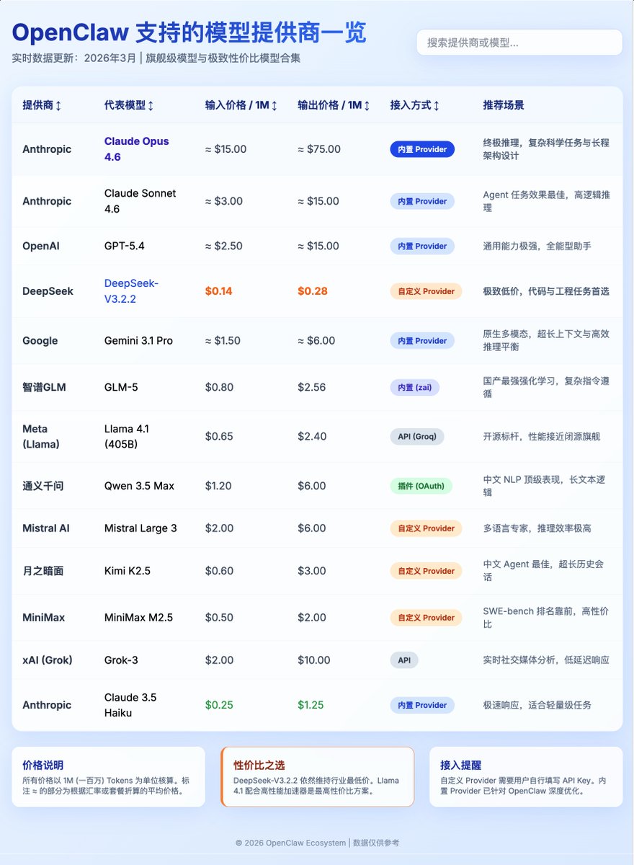Image resolution: width=634 pixels, height=865 pixels.
Task: Open the 性价比之选 highlighted card
Action: [x=318, y=777]
